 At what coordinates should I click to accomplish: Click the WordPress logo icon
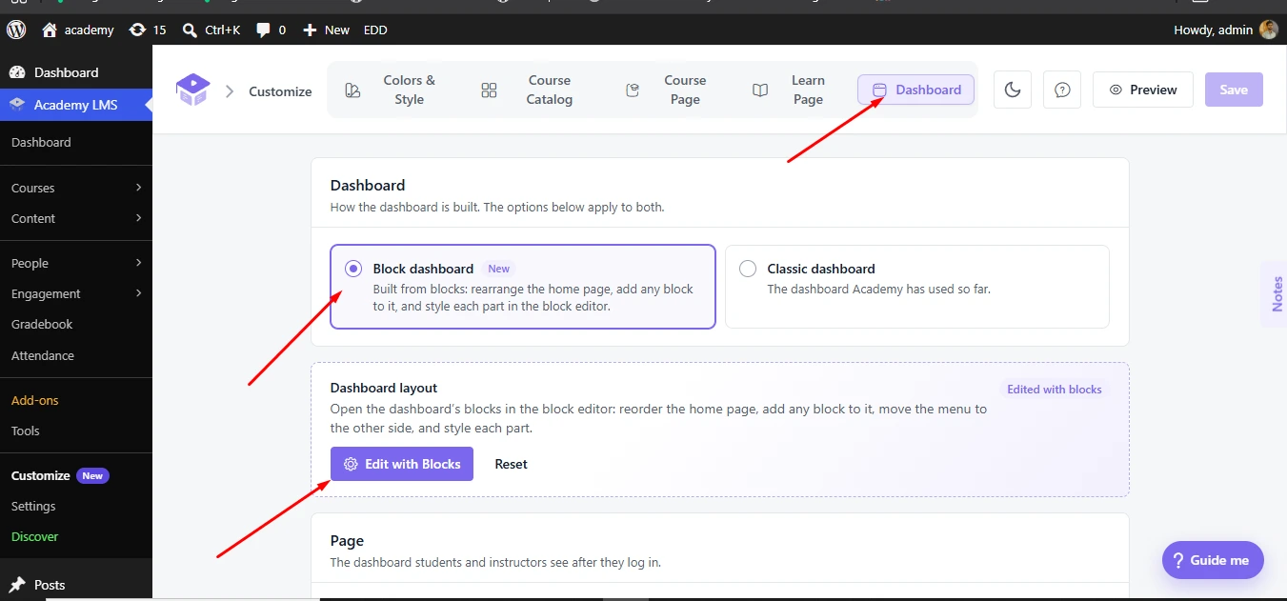[16, 30]
